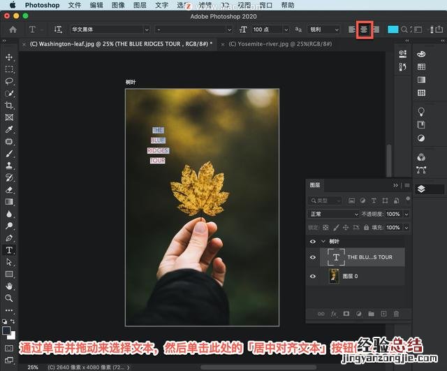Screen dimensions: 447x371
Task: Select the Hand tool
Action: pyautogui.click(x=9, y=286)
